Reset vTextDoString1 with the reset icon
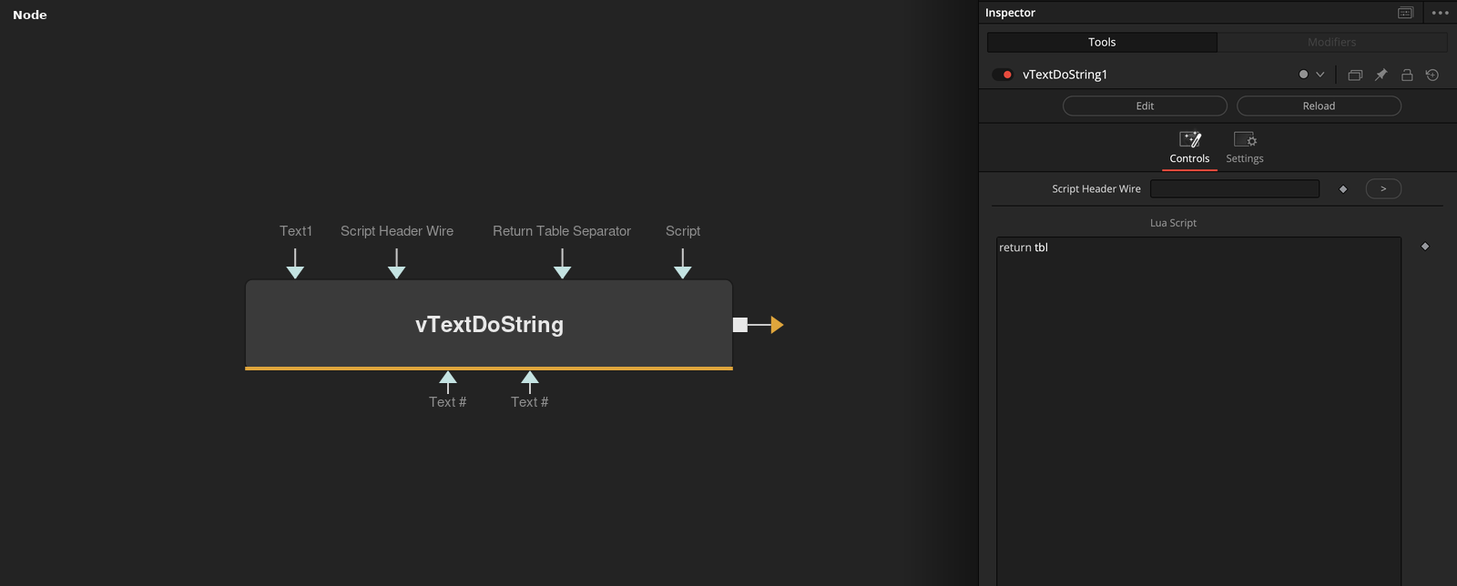 1432,75
